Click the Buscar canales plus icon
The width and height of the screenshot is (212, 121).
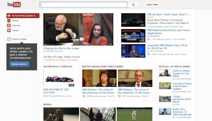click(x=9, y=39)
